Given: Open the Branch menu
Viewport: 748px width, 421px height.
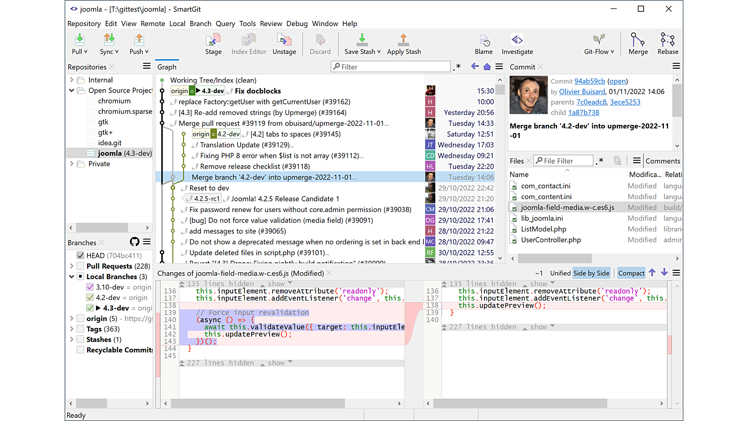Looking at the screenshot, I should tap(200, 23).
